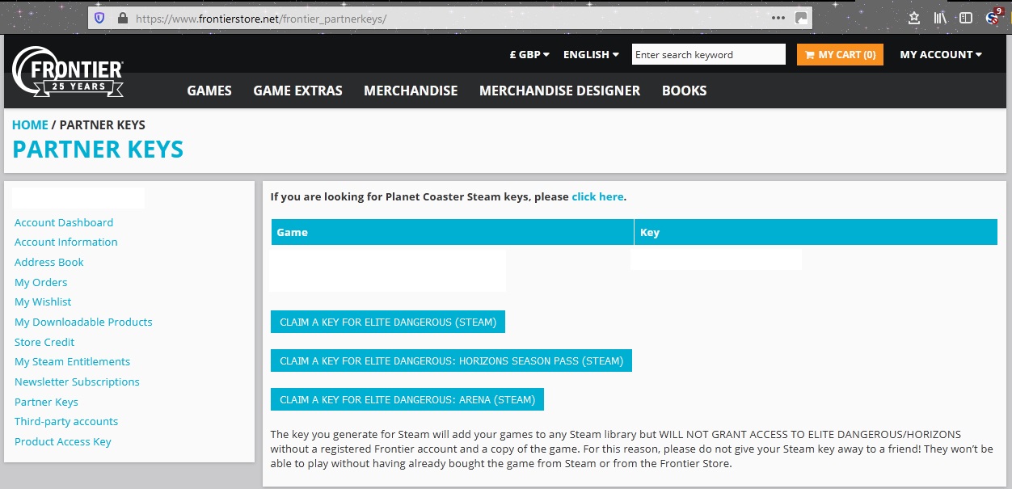
Task: Open My Steam Entitlements link
Action: click(72, 361)
